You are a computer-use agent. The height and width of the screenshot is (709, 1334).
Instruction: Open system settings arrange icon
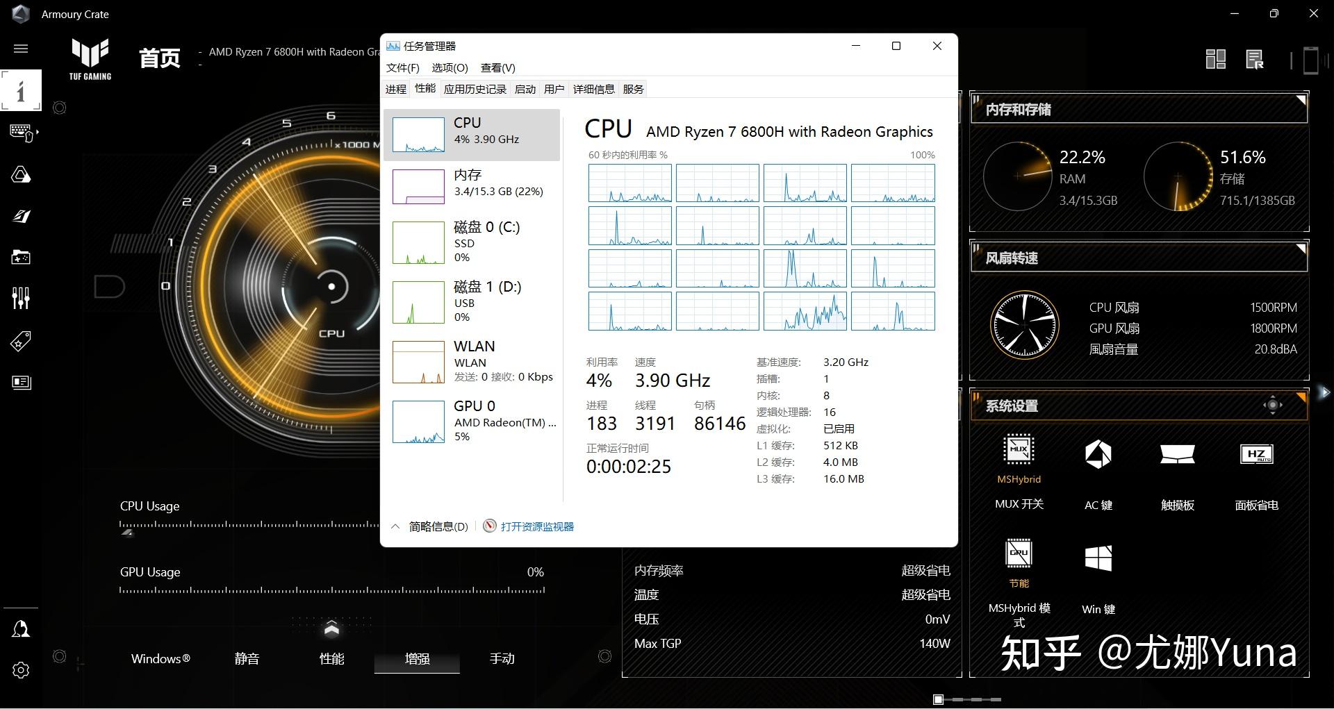pos(1272,406)
